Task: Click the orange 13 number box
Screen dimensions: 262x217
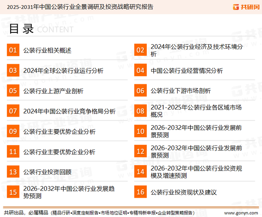Action: [13, 172]
